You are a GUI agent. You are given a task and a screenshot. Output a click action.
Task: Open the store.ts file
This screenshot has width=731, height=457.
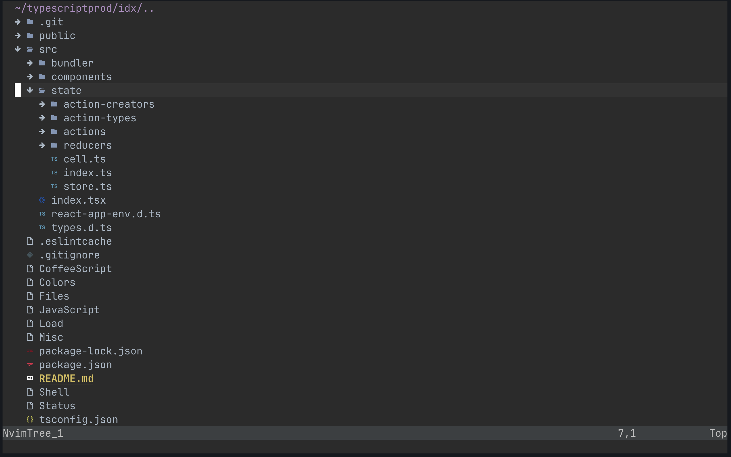point(88,187)
